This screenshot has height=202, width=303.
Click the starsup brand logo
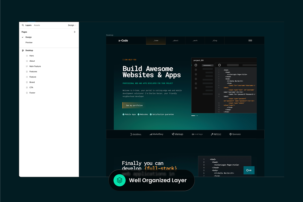pyautogui.click(x=178, y=134)
